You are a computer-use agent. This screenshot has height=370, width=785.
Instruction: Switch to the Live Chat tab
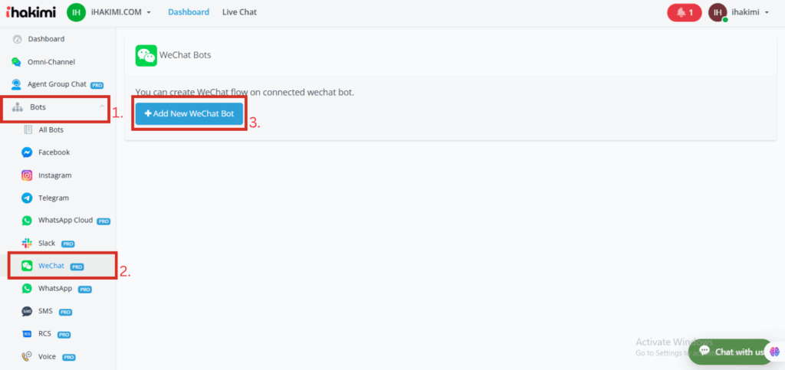(x=239, y=12)
